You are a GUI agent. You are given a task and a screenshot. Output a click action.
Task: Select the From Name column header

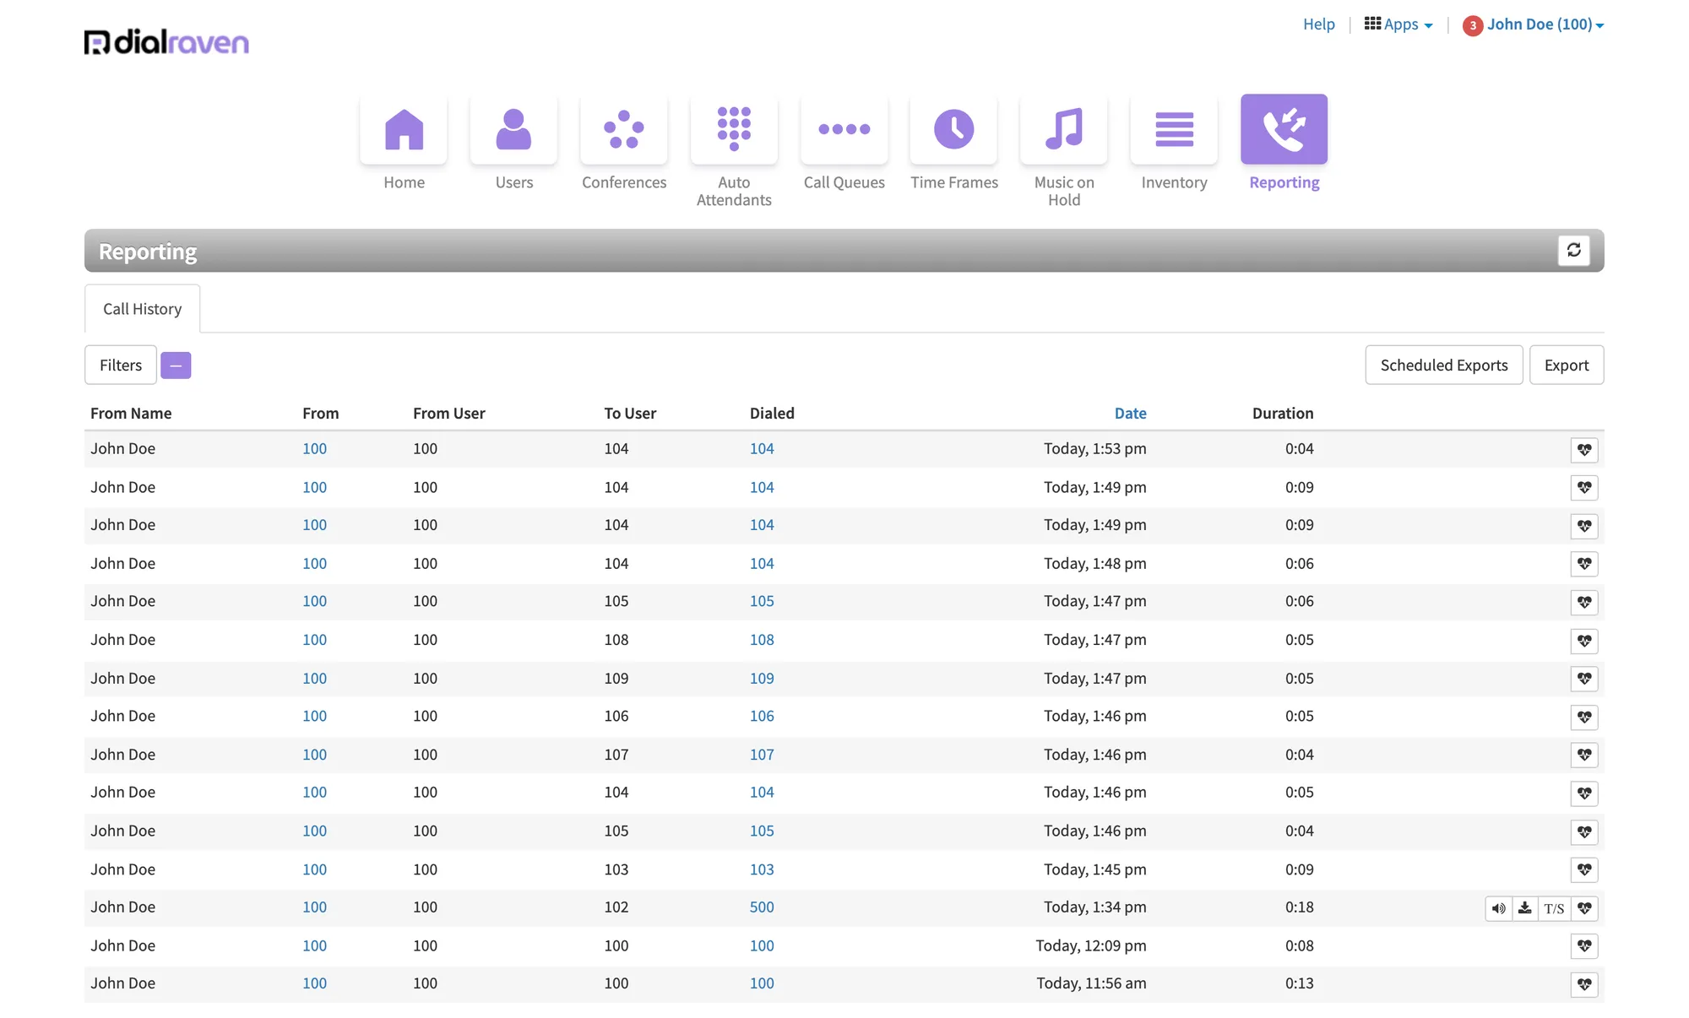pyautogui.click(x=131, y=413)
